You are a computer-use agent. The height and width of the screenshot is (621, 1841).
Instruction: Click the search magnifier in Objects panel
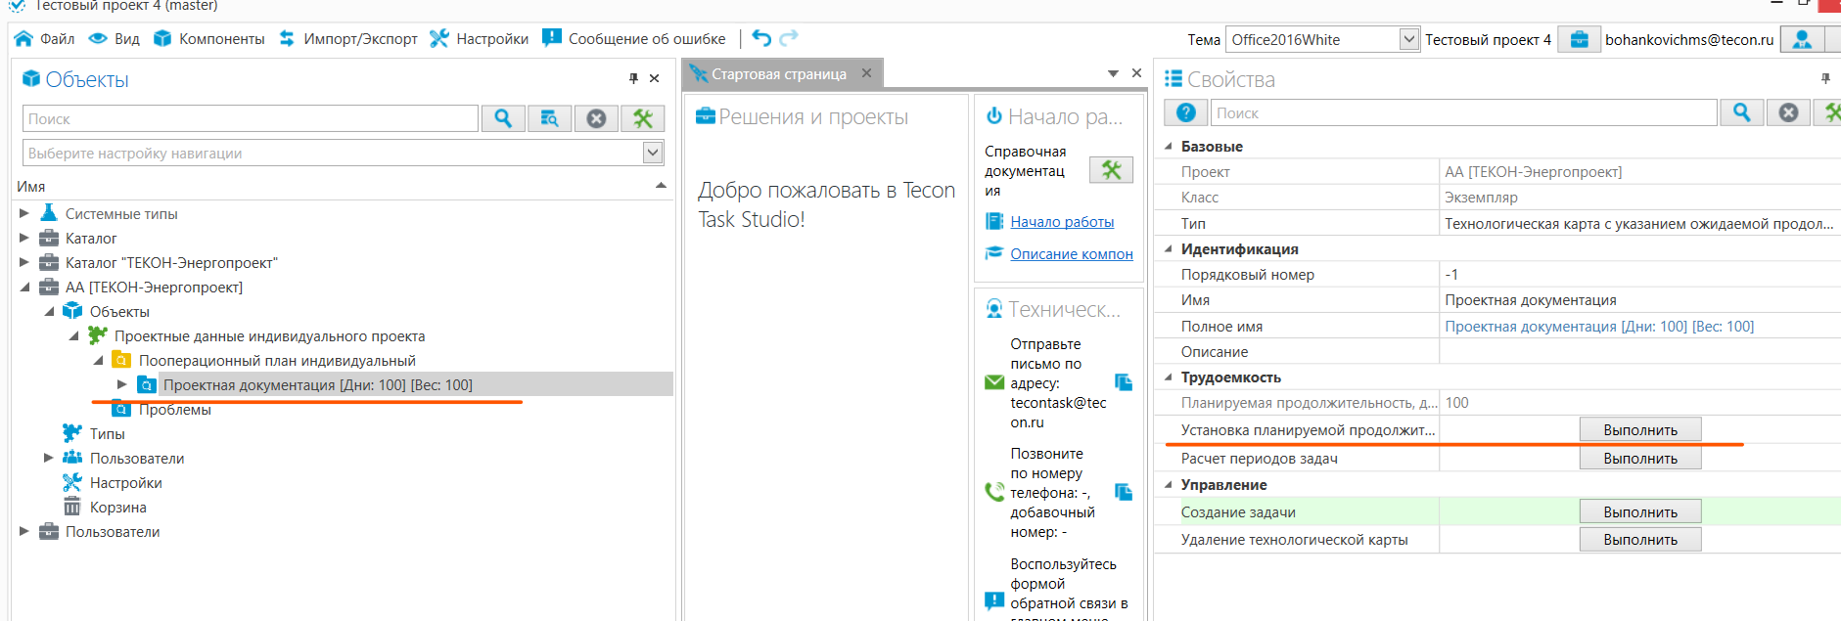503,118
